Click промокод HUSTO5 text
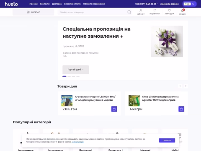 tap(73, 46)
